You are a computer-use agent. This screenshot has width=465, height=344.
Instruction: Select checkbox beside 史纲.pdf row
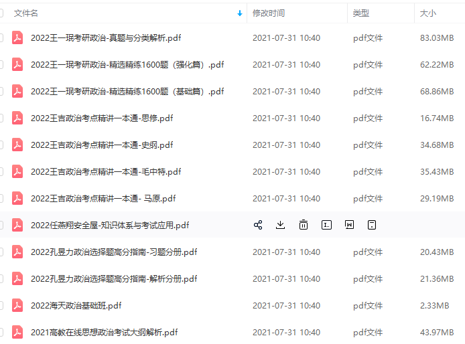click(x=1, y=145)
